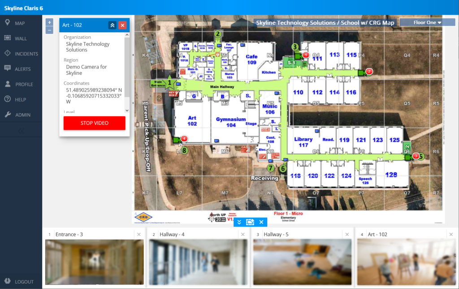Collapse the navigation sidebar with the left chevrons
Screen dimensions: 459x289
(21, 131)
